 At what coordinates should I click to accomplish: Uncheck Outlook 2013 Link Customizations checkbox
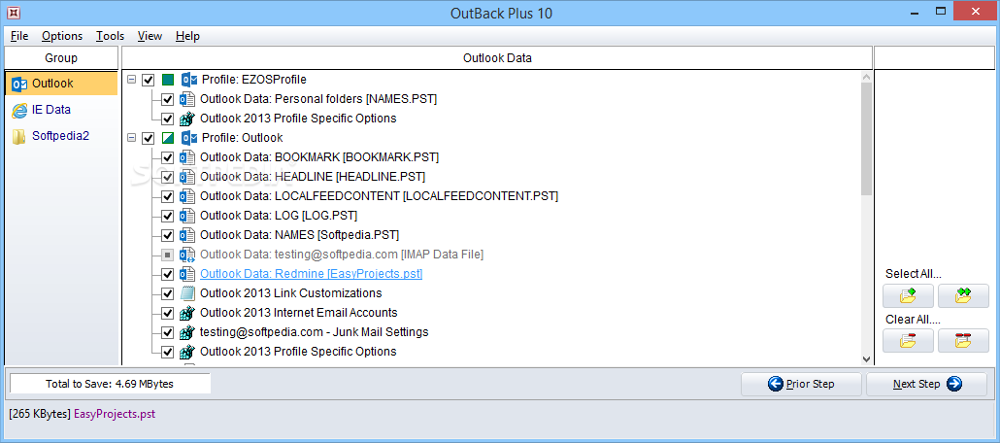pyautogui.click(x=168, y=293)
